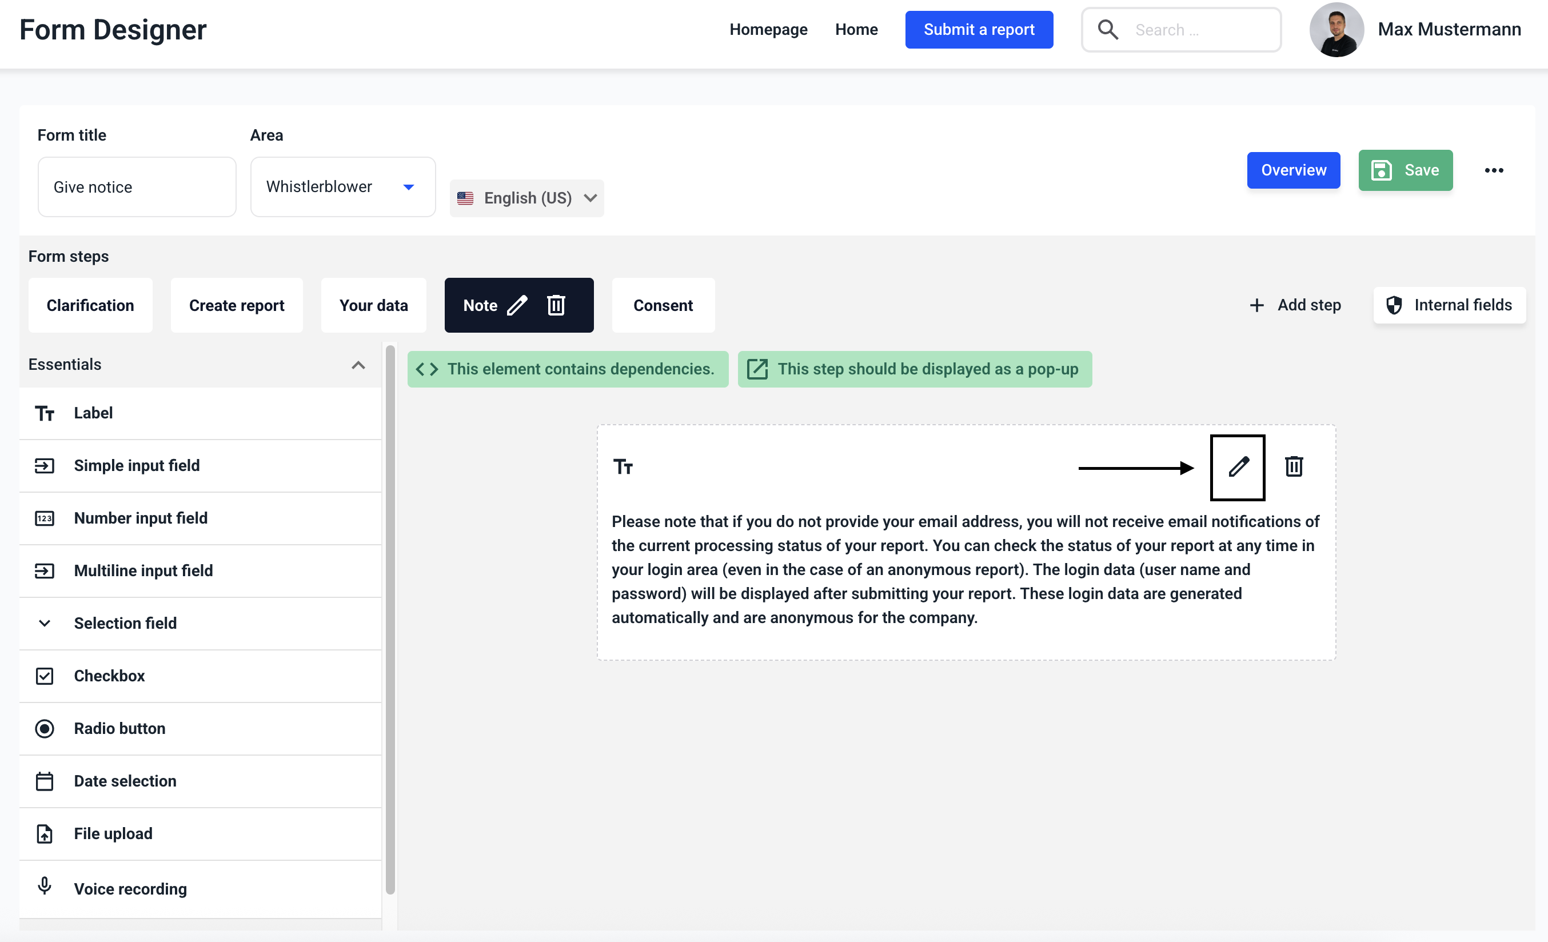Click the Voice recording microphone icon

point(45,886)
